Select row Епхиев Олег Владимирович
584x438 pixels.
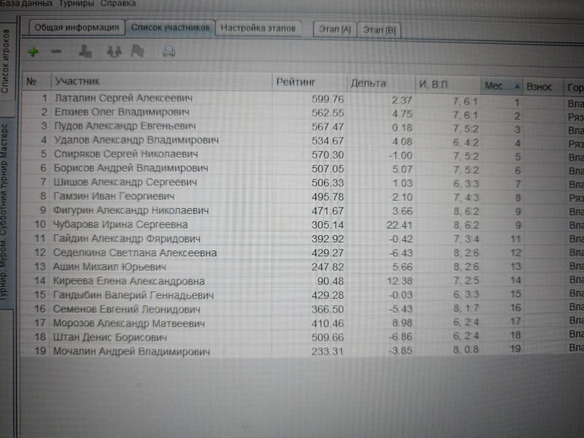pos(302,113)
